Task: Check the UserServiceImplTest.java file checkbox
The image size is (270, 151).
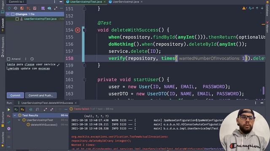Action: [x=17, y=19]
